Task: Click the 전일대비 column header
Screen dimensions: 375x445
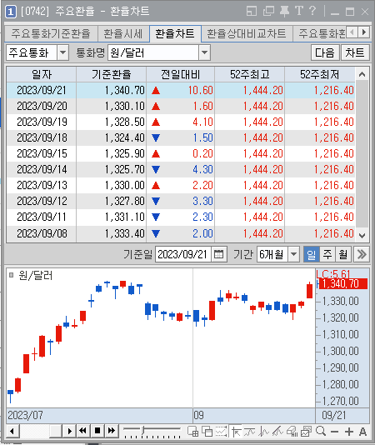Action: point(181,75)
